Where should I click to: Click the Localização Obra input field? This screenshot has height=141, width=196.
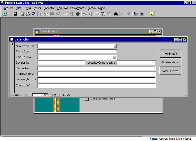(x=96, y=80)
